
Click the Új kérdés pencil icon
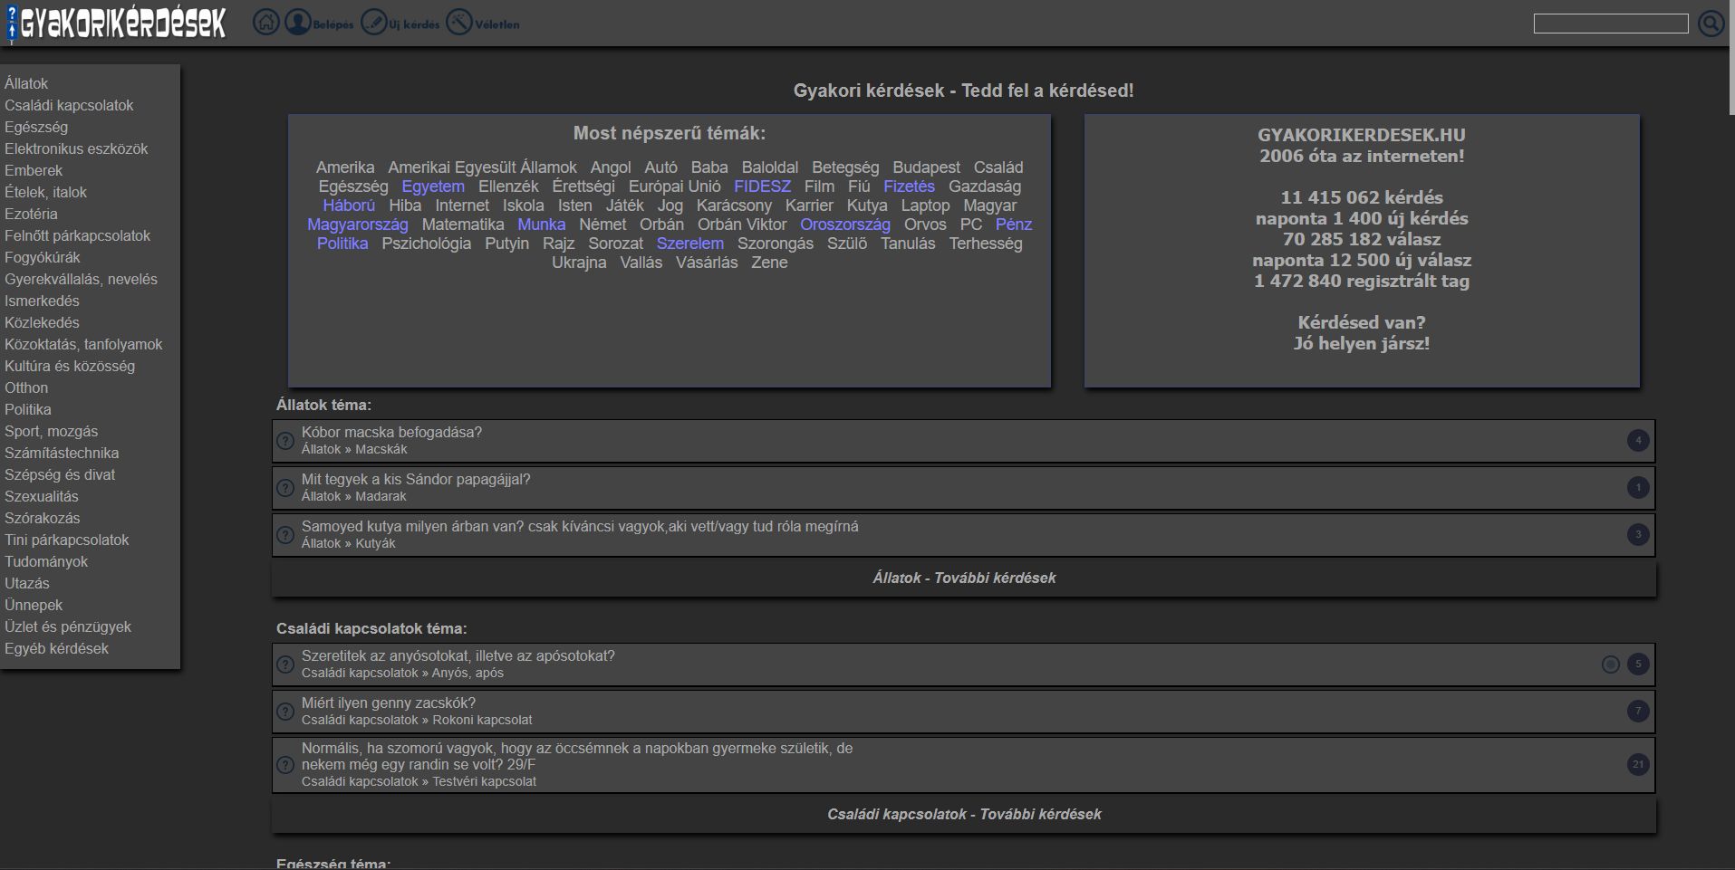click(373, 23)
